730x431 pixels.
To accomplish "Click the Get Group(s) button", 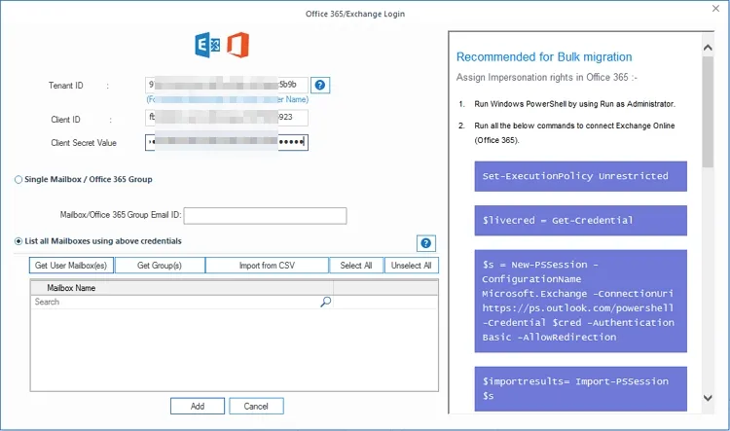I will tap(160, 266).
